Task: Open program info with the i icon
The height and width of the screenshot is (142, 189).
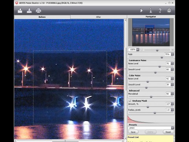Action: 151,10
